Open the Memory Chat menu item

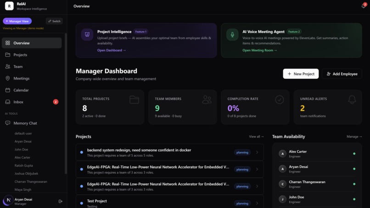click(32, 123)
